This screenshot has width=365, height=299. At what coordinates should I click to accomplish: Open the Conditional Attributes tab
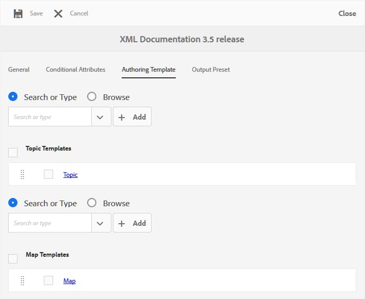click(x=75, y=70)
